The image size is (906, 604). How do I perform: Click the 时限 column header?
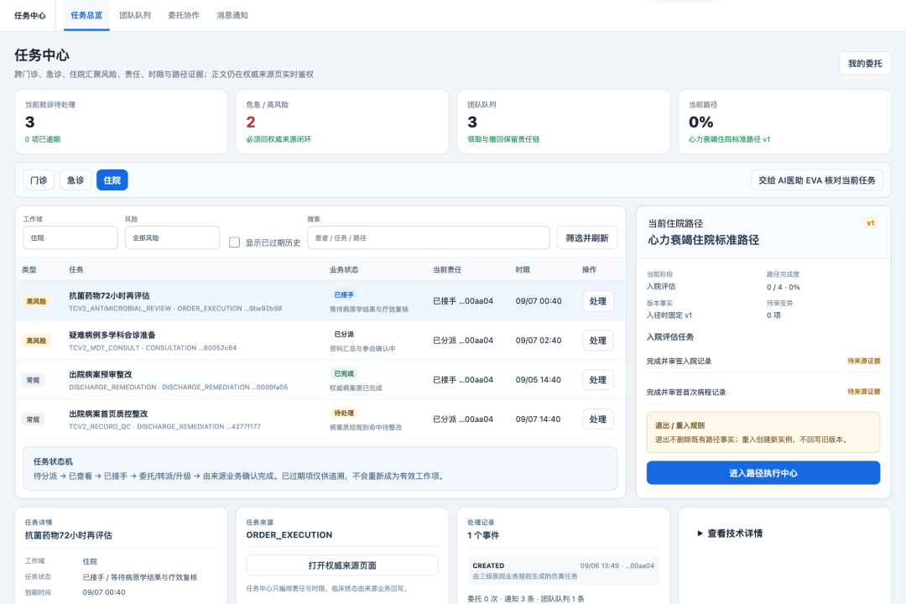tap(523, 269)
